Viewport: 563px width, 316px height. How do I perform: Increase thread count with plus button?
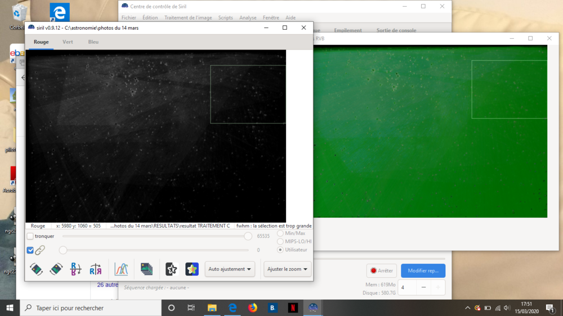(437, 287)
